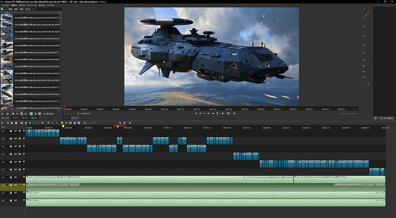Select the first playlist thumbnail
This screenshot has width=396, height=218.
click(7, 17)
